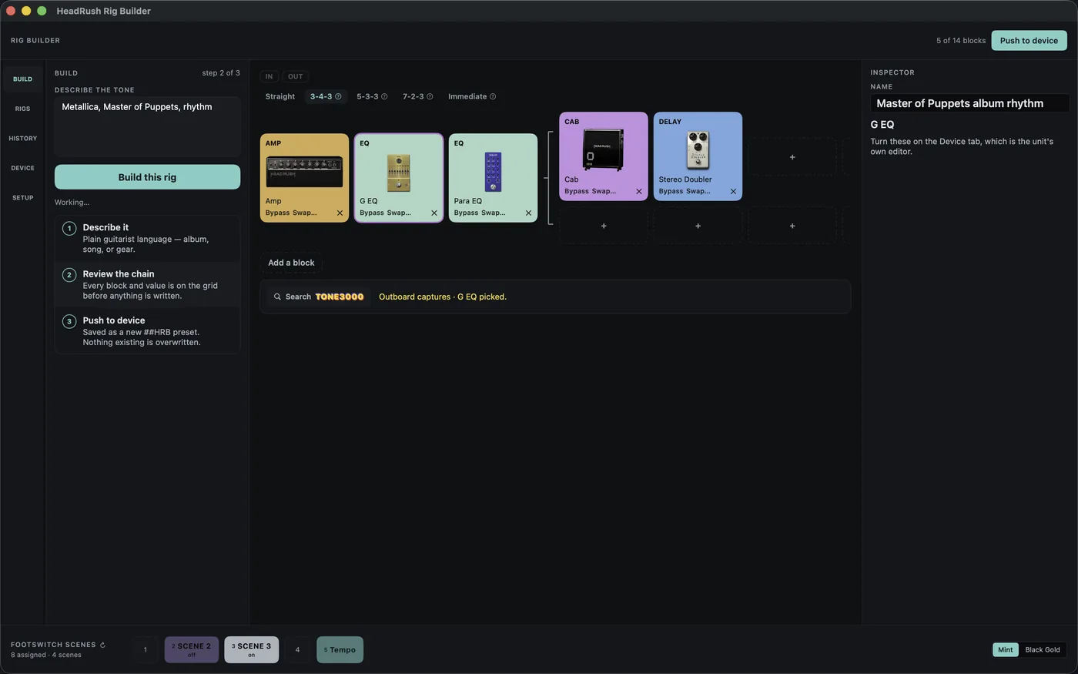Click the '5 of 14 blocks' counter
The image size is (1078, 674).
click(x=961, y=41)
